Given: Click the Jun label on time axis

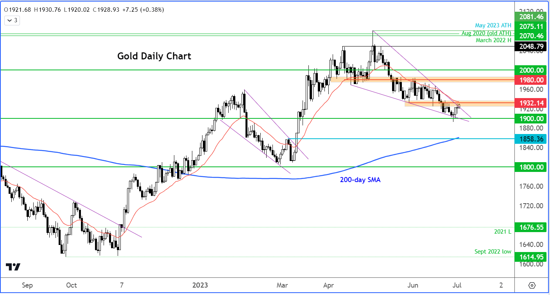Looking at the screenshot, I should (x=412, y=285).
